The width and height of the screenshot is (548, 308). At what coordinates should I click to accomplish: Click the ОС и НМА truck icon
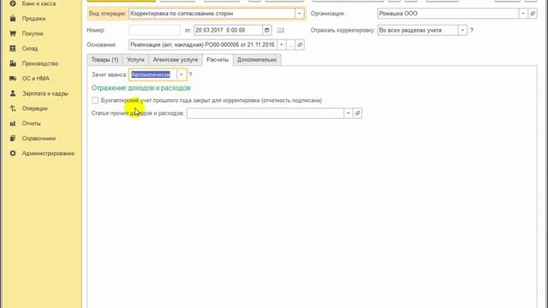pos(13,79)
